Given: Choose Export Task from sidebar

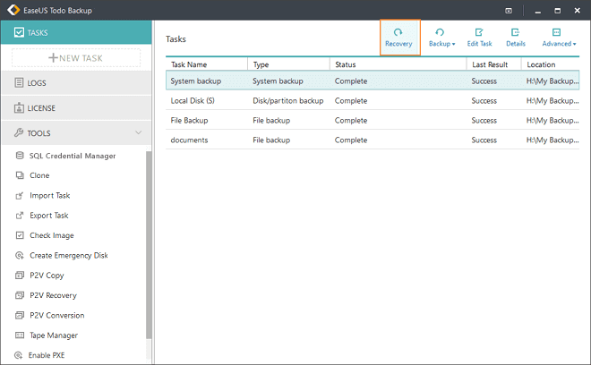Looking at the screenshot, I should [x=48, y=216].
